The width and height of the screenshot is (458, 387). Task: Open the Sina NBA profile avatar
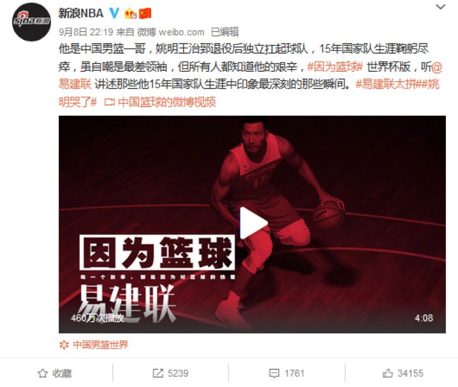point(32,22)
